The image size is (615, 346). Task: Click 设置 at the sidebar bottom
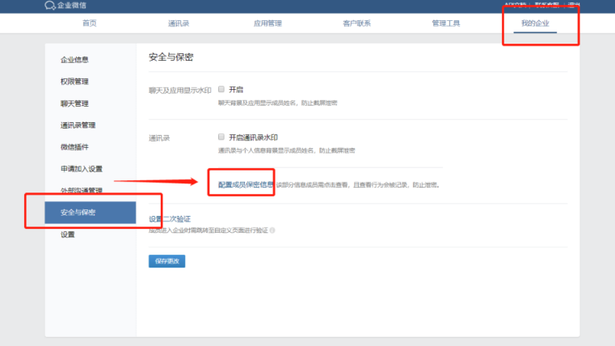point(68,234)
